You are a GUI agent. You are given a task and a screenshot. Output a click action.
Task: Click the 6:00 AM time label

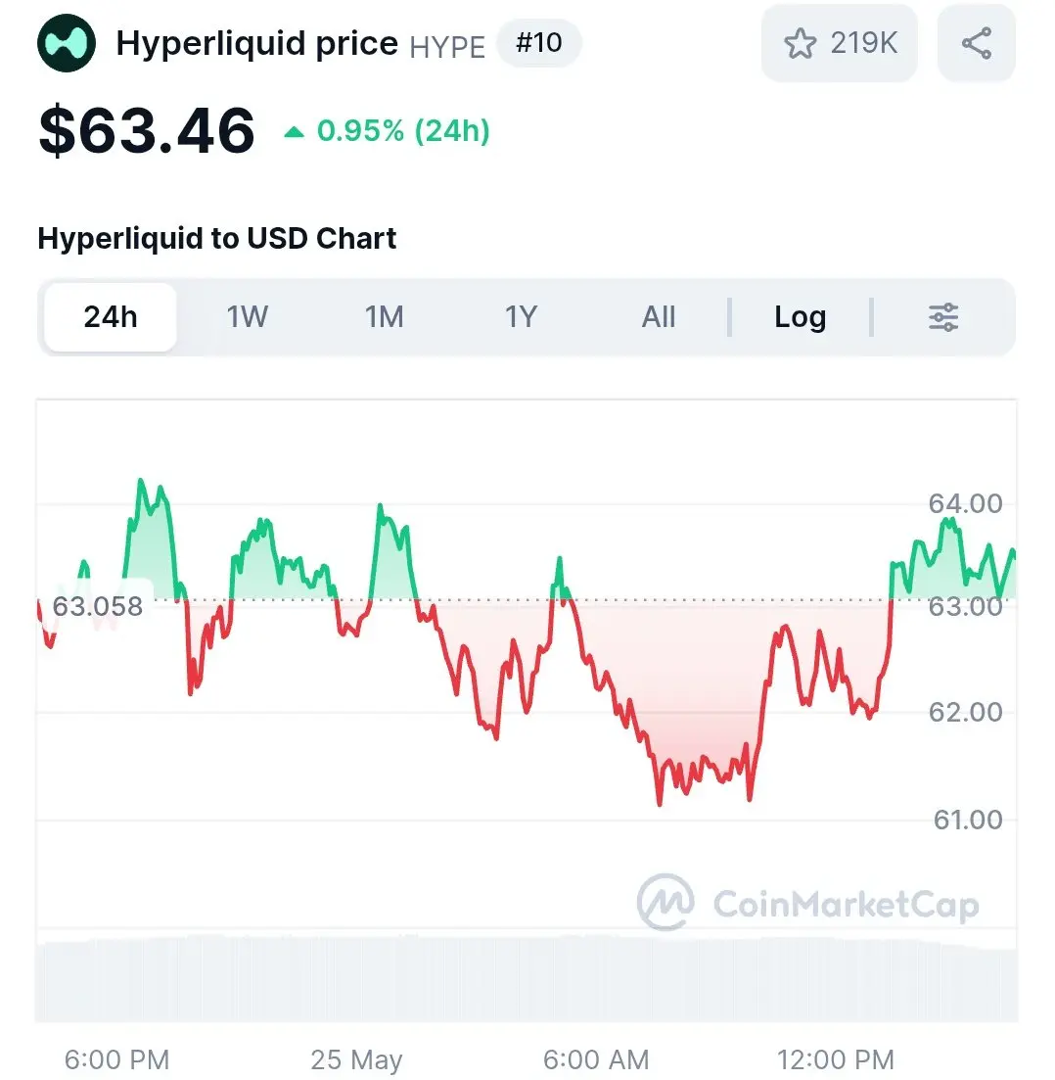pos(596,1059)
